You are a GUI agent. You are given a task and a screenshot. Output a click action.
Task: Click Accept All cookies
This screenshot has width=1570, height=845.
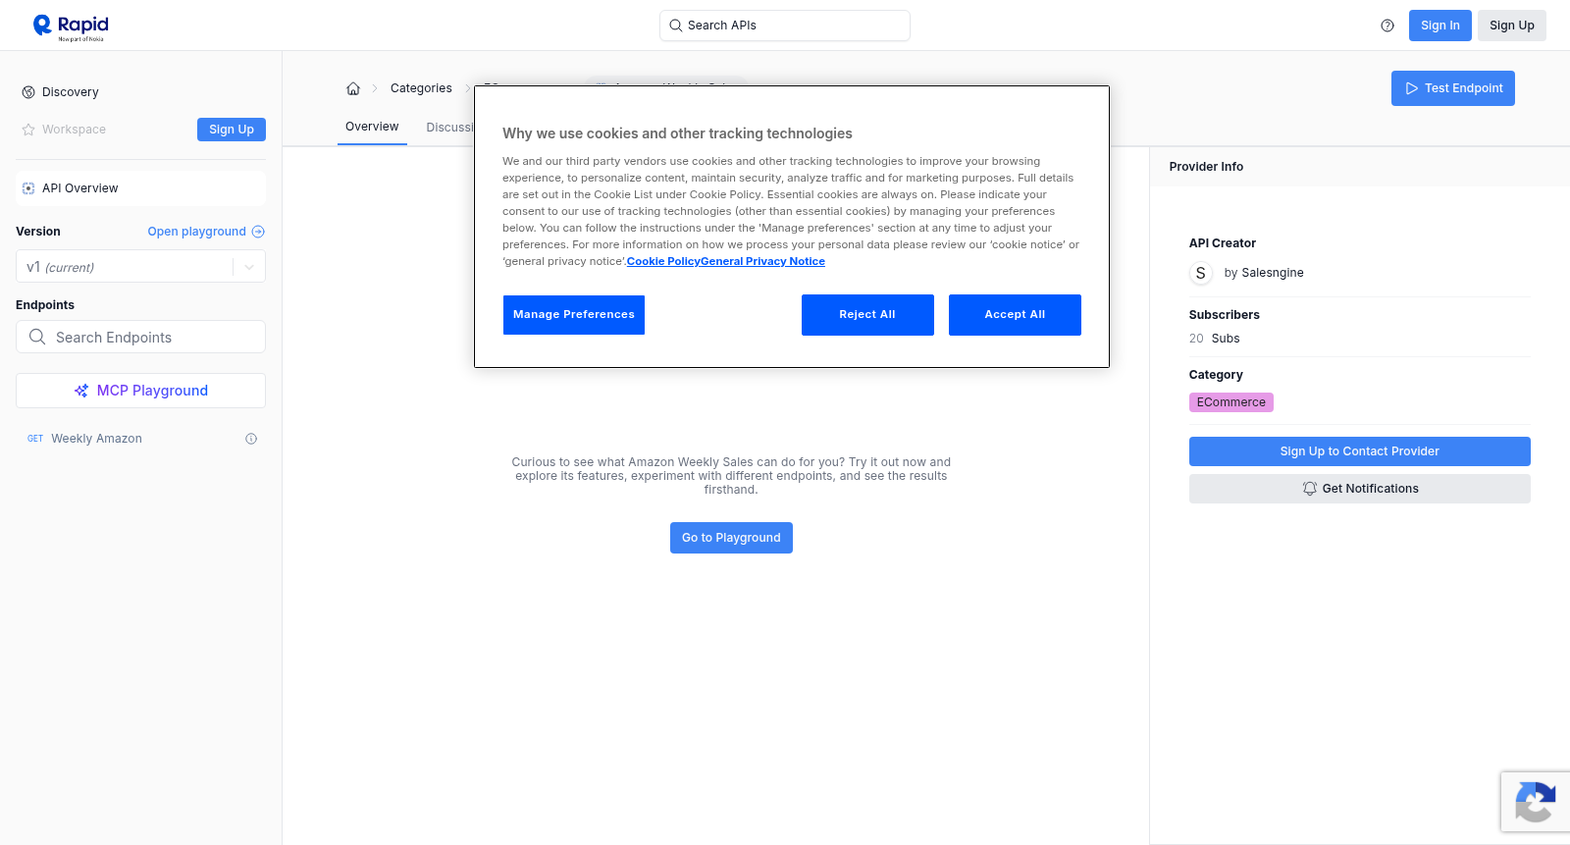(1015, 315)
